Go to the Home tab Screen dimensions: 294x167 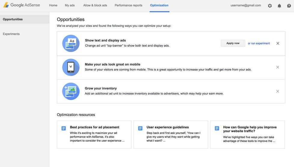pos(53,5)
